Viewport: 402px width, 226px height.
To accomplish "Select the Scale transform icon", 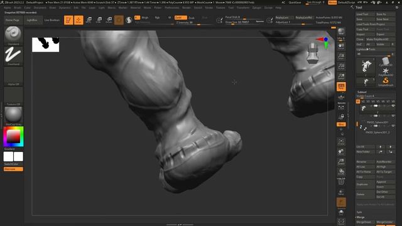I will 99,20.
